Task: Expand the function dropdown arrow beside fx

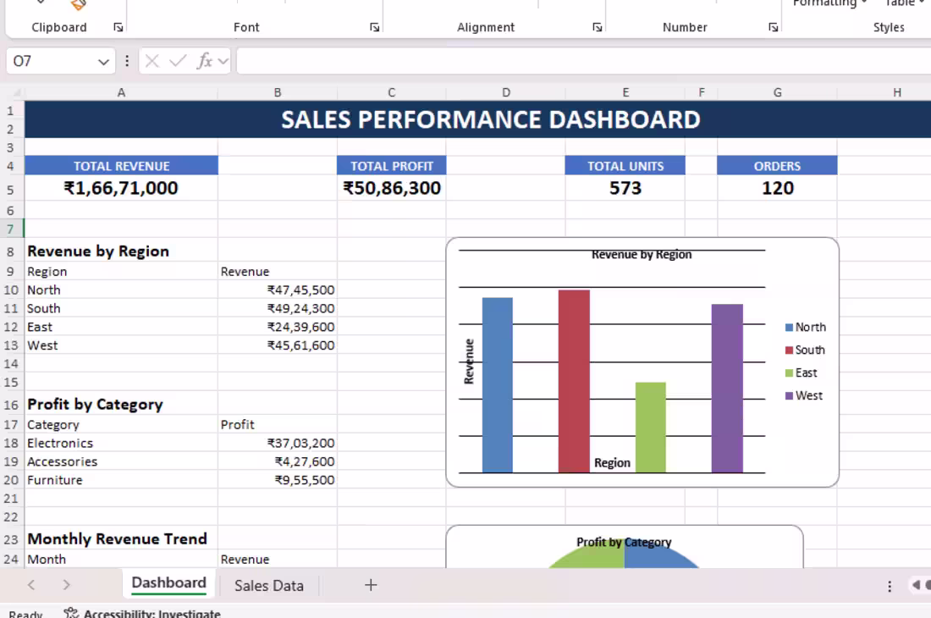Action: pos(223,61)
